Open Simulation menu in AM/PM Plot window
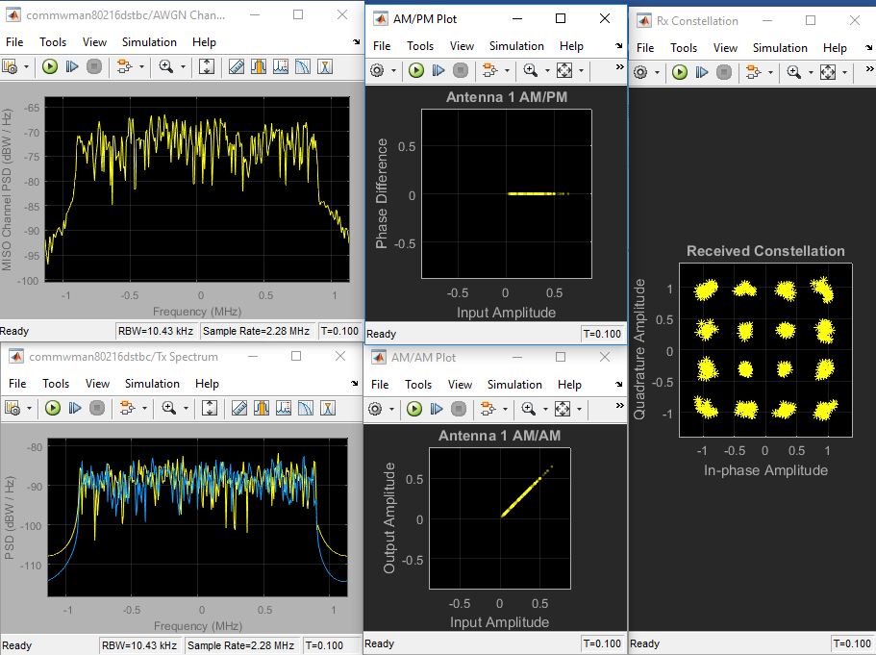Screen dimensions: 876x655 point(516,46)
